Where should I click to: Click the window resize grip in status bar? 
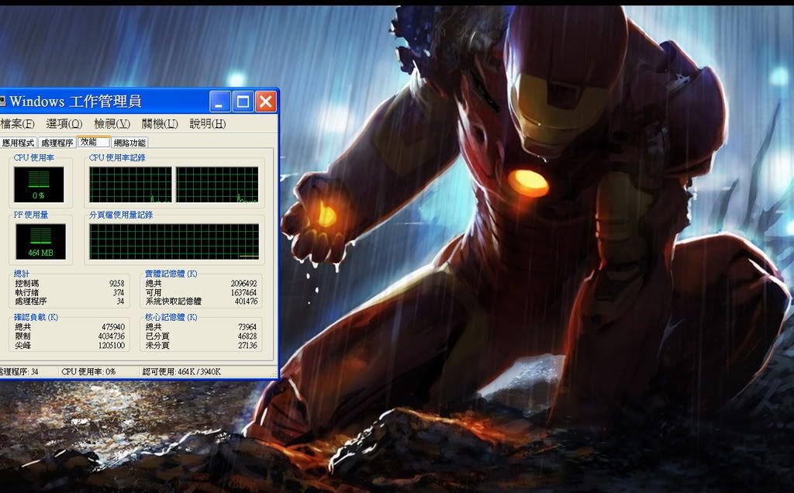(275, 374)
